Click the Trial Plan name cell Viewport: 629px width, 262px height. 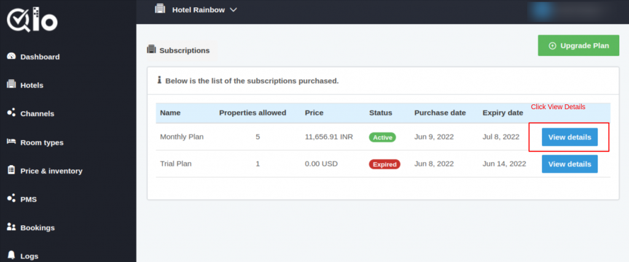pos(176,163)
